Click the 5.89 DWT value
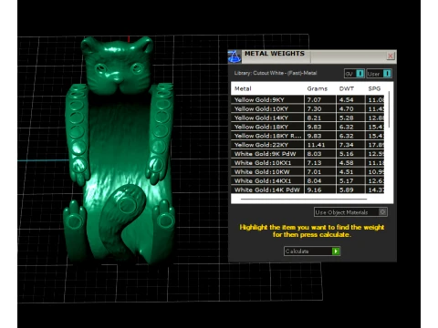This screenshot has width=438, height=328. pyautogui.click(x=347, y=190)
